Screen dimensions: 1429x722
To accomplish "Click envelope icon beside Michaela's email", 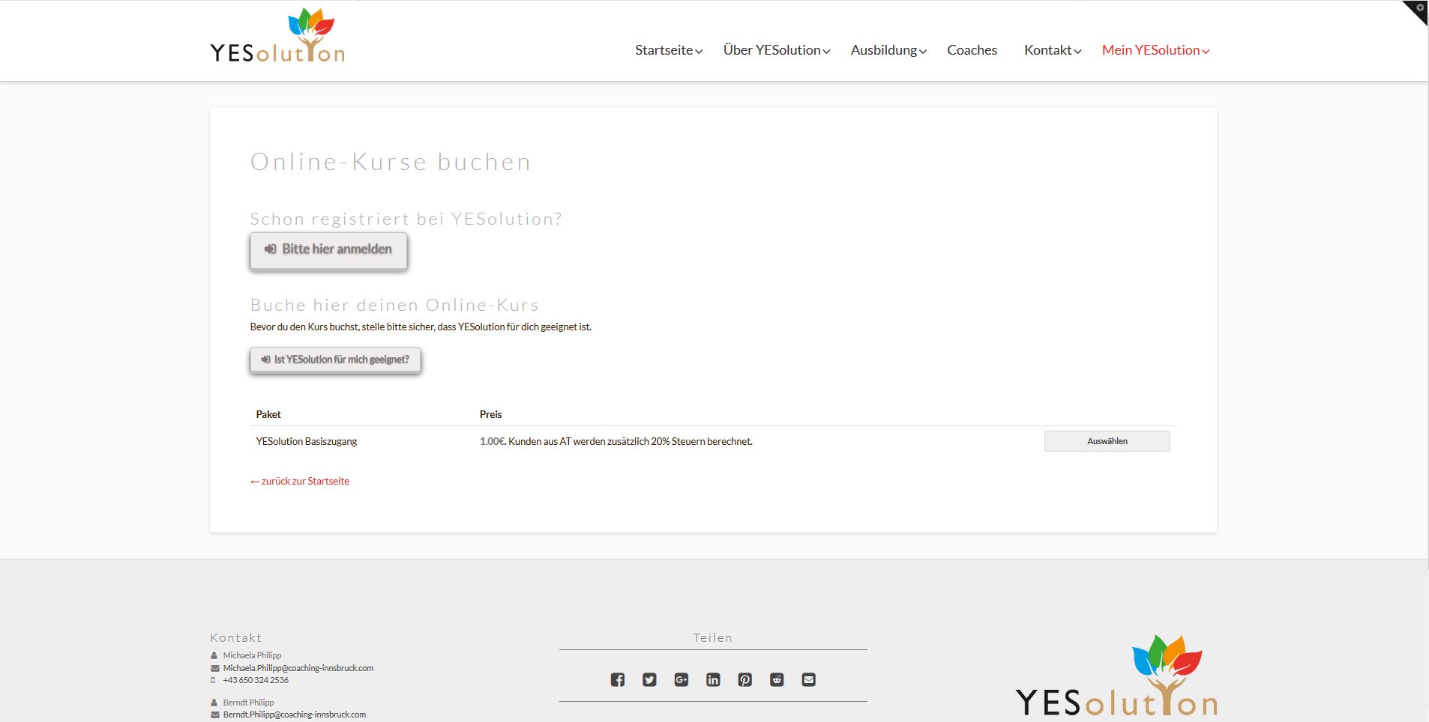I will pyautogui.click(x=215, y=668).
